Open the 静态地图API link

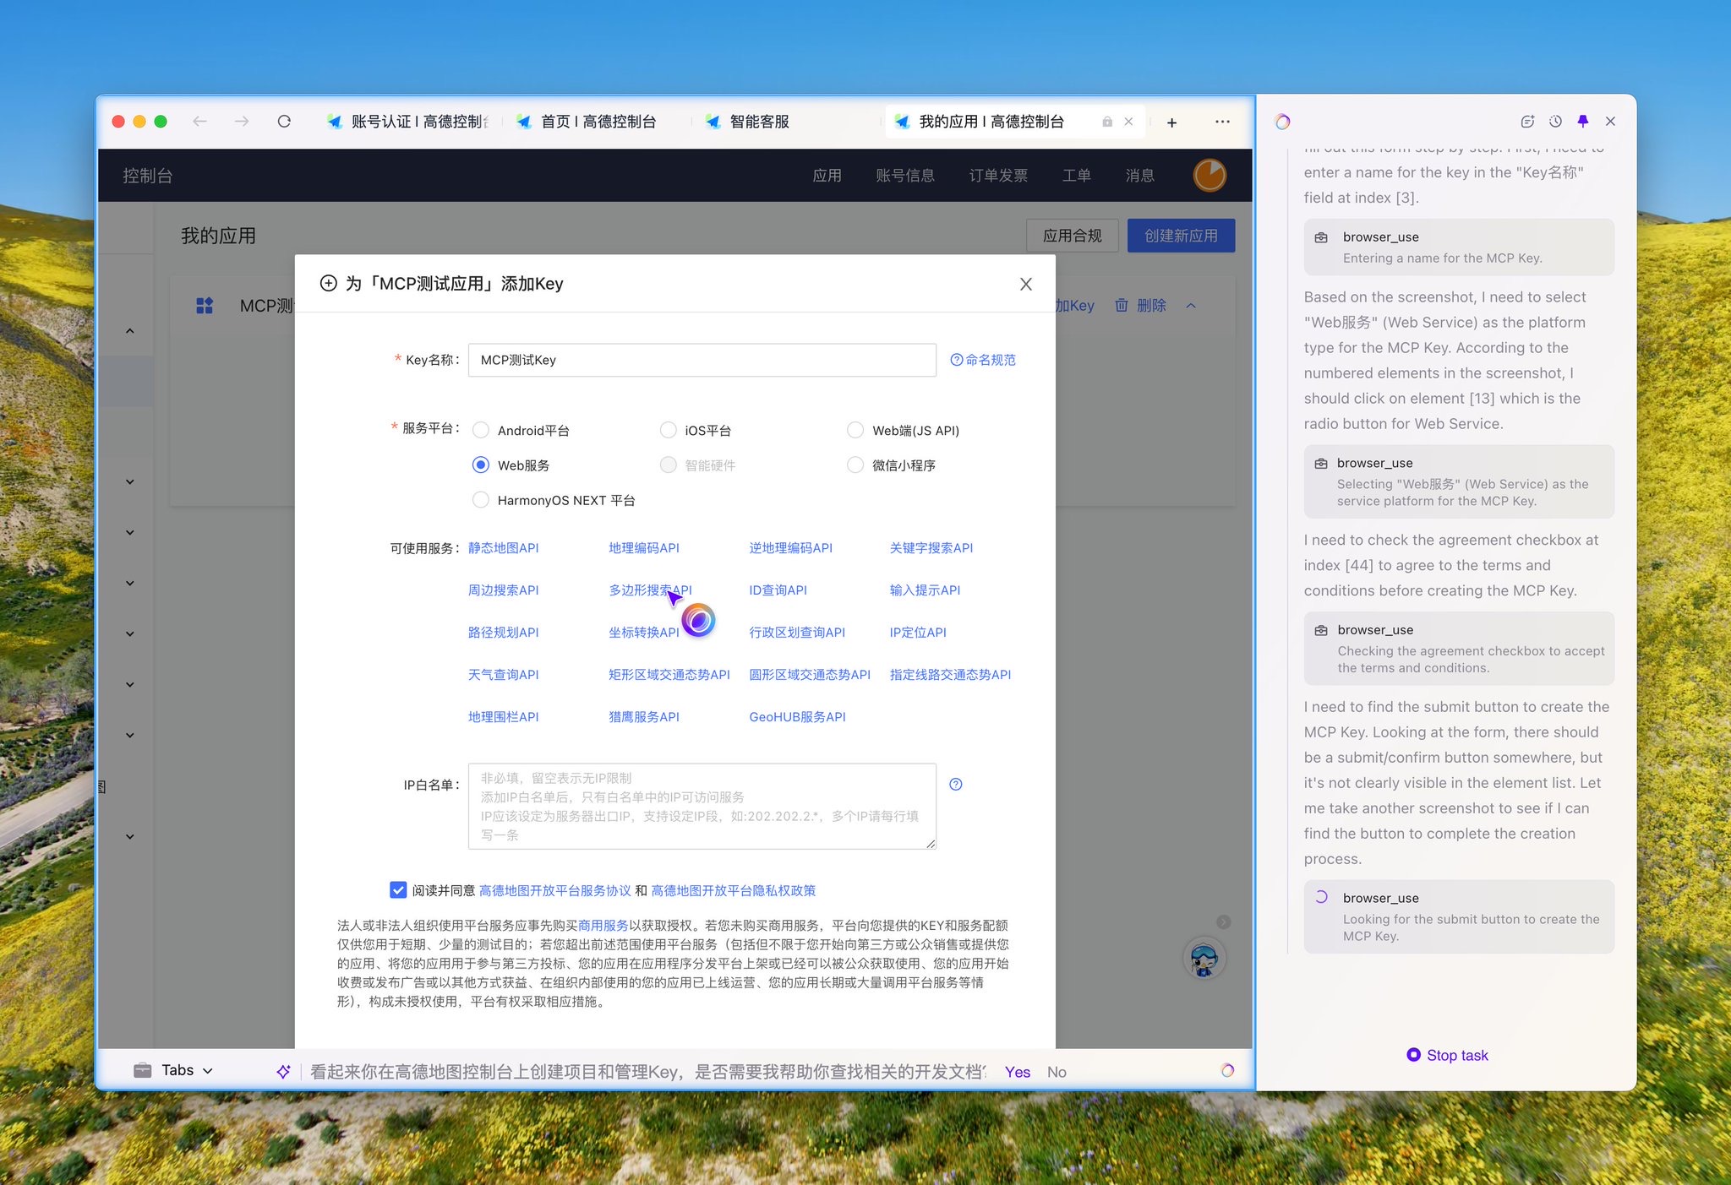tap(503, 548)
